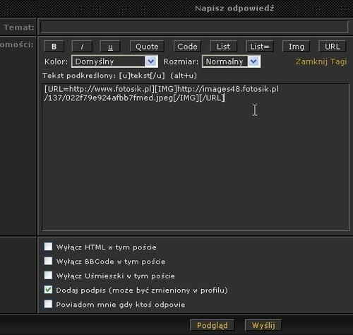Insert an ordered List= tag
The height and width of the screenshot is (335, 353).
pos(260,47)
